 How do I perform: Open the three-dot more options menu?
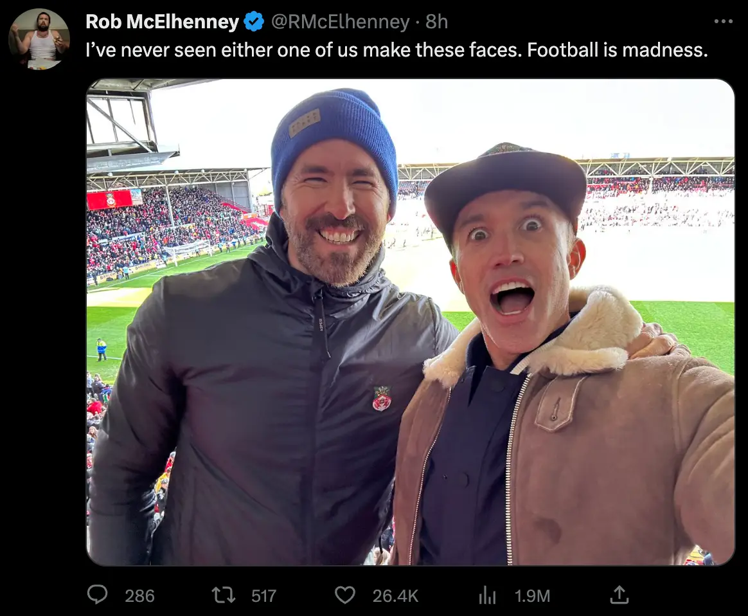(723, 22)
